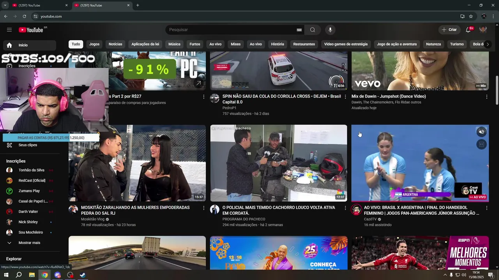Viewport: 499px width, 280px height.
Task: Show hidden system tray icons
Action: pos(445,275)
